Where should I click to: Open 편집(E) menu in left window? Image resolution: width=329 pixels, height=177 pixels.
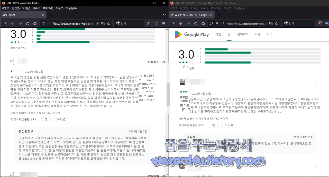pyautogui.click(x=16, y=8)
